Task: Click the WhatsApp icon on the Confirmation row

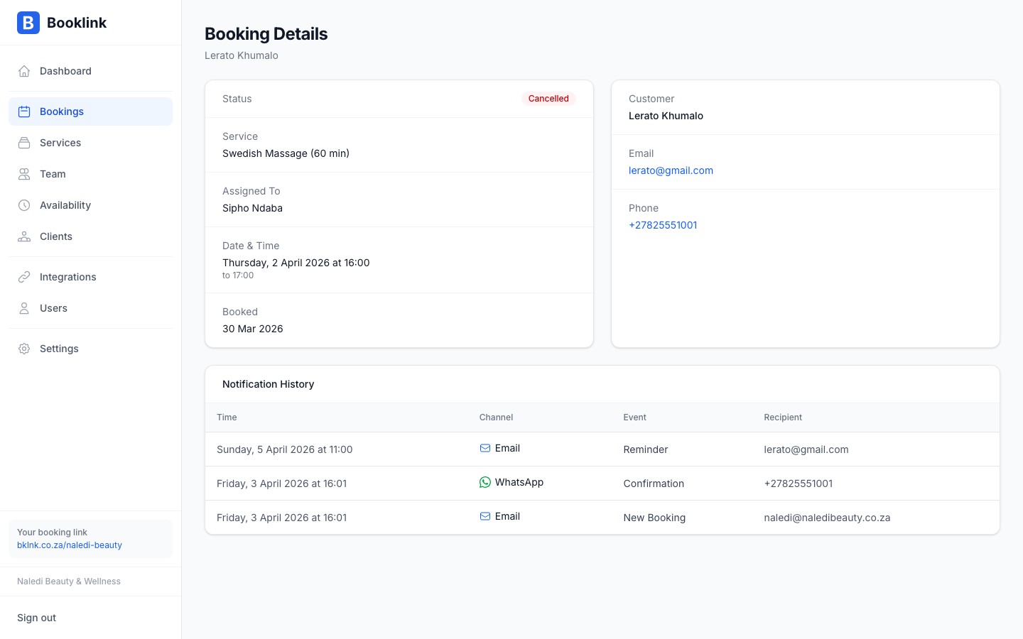Action: tap(485, 482)
